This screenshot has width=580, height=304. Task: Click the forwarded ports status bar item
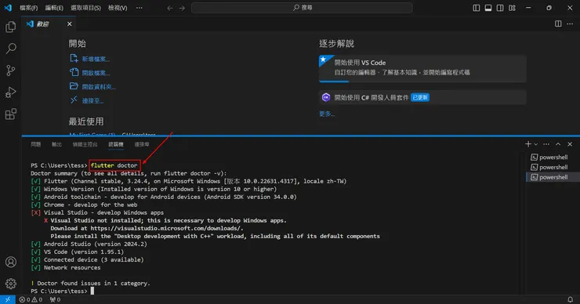55,299
